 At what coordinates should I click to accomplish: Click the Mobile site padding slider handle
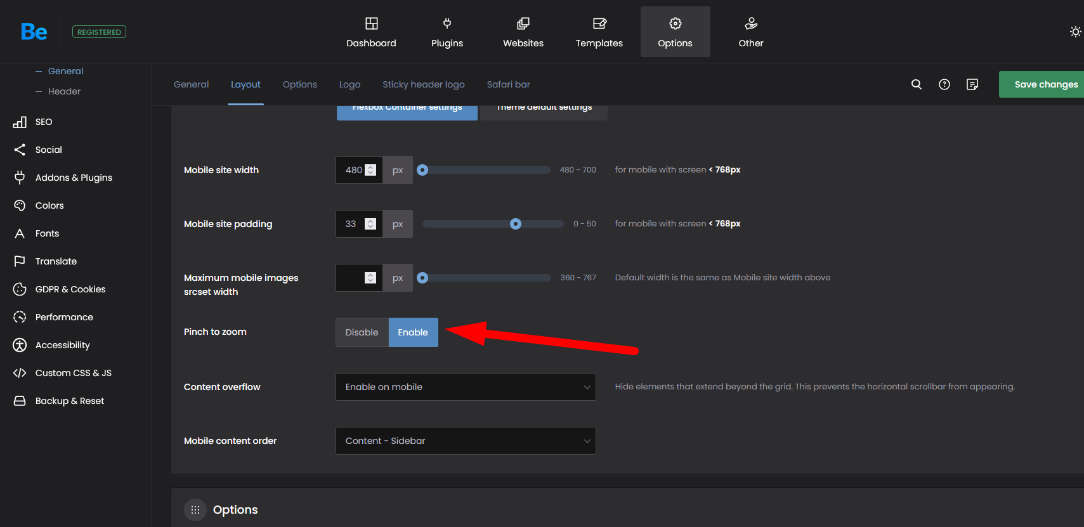point(516,224)
